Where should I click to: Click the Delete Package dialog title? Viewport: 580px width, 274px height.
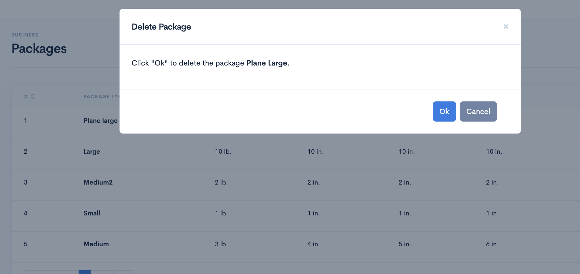coord(161,27)
